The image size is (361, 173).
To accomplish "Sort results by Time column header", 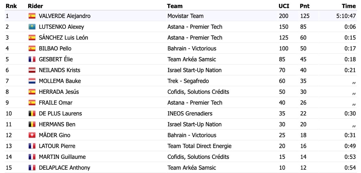I will coord(349,6).
